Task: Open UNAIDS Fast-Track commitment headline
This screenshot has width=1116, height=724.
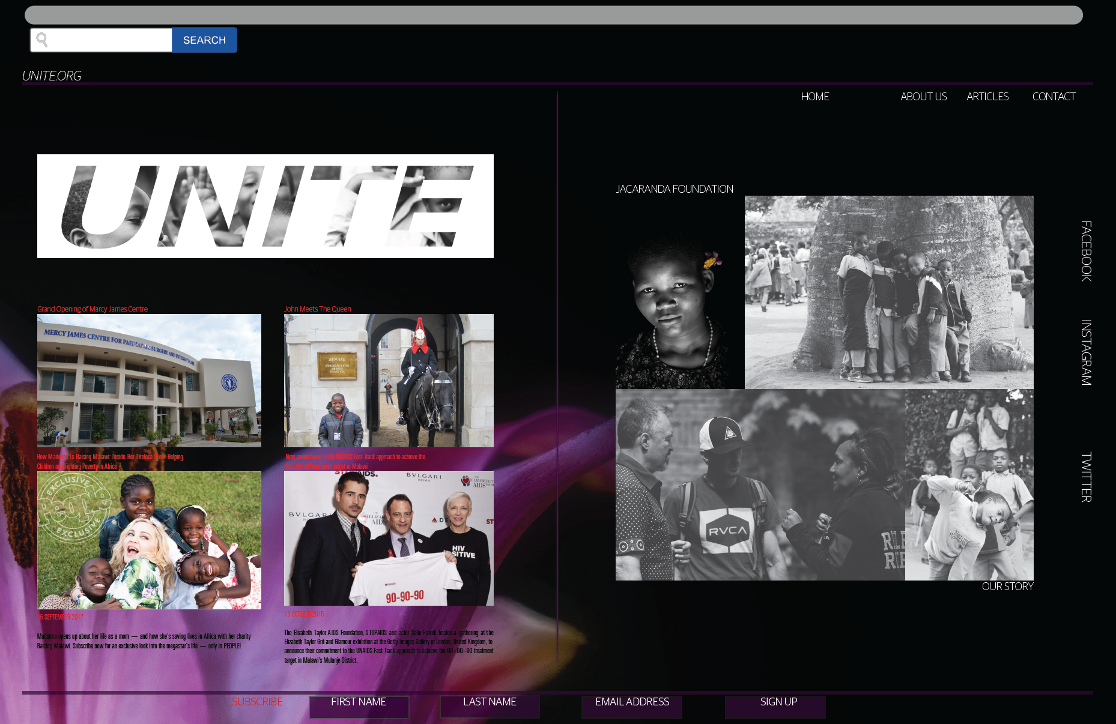Action: 355,462
